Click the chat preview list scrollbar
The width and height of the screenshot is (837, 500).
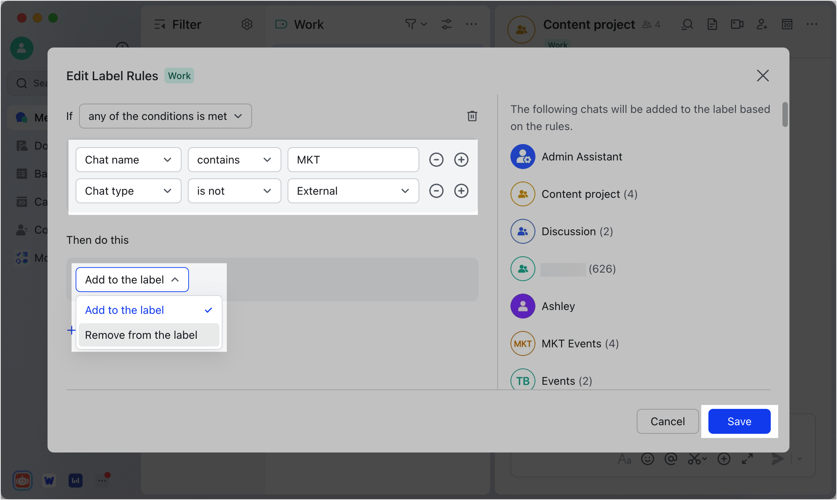pos(785,114)
